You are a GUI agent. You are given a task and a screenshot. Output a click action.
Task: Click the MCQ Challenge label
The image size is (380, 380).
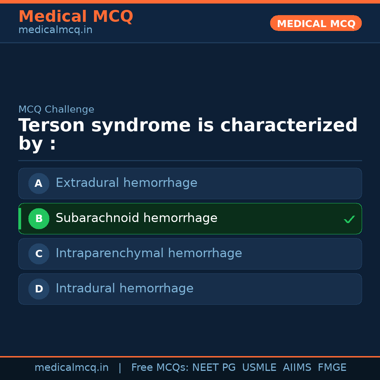56,109
